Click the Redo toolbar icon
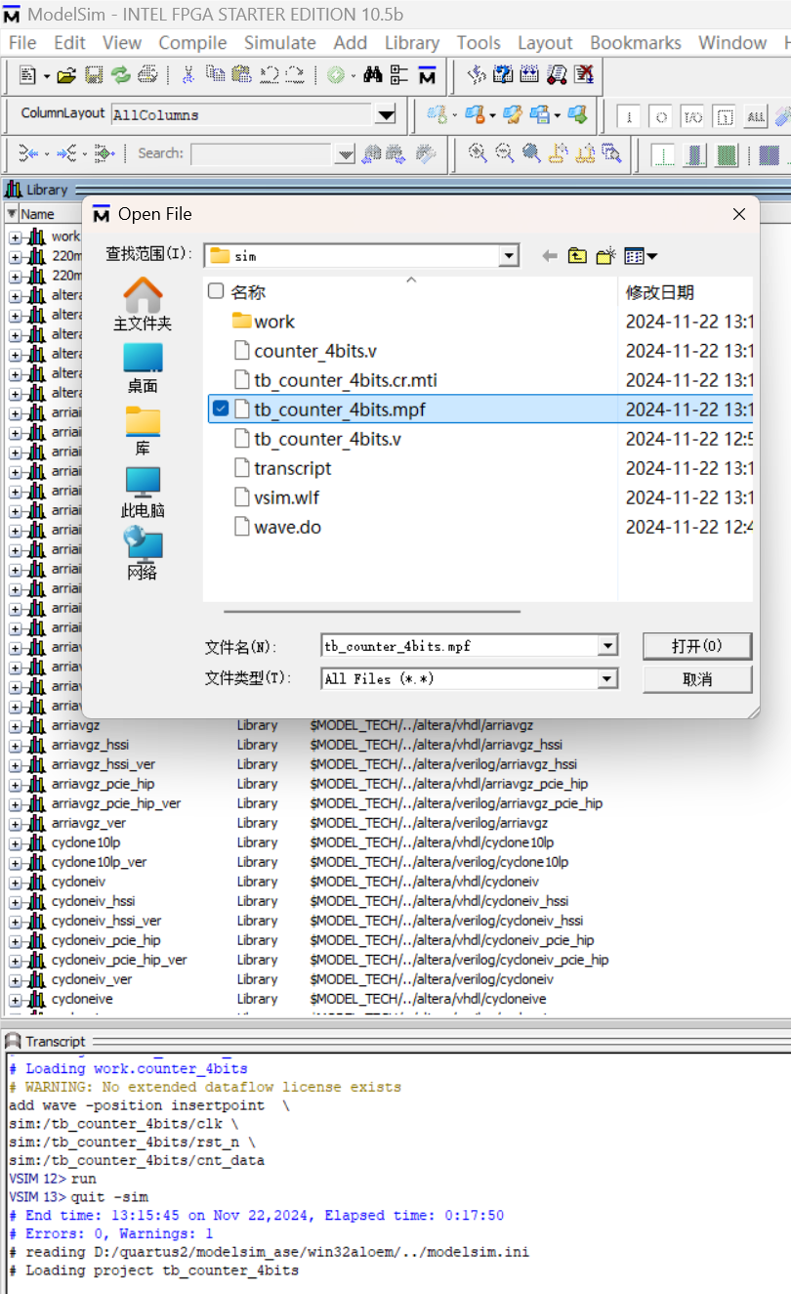The height and width of the screenshot is (1294, 791). tap(296, 75)
